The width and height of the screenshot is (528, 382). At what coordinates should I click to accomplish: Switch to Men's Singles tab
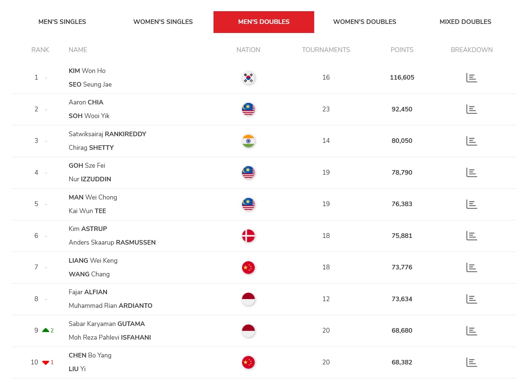[62, 22]
